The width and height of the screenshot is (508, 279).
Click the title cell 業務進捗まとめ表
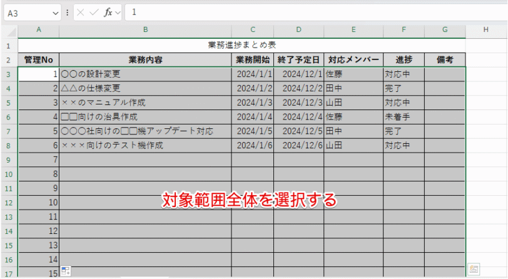tap(241, 46)
